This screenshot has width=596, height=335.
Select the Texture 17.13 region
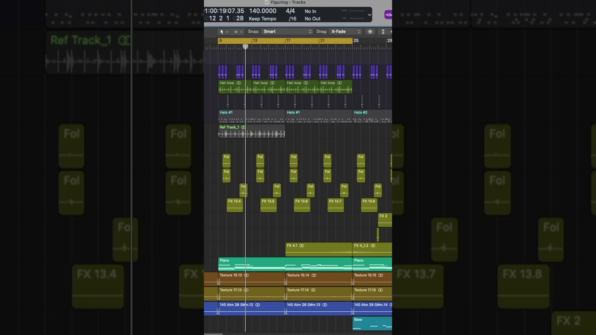pyautogui.click(x=251, y=294)
